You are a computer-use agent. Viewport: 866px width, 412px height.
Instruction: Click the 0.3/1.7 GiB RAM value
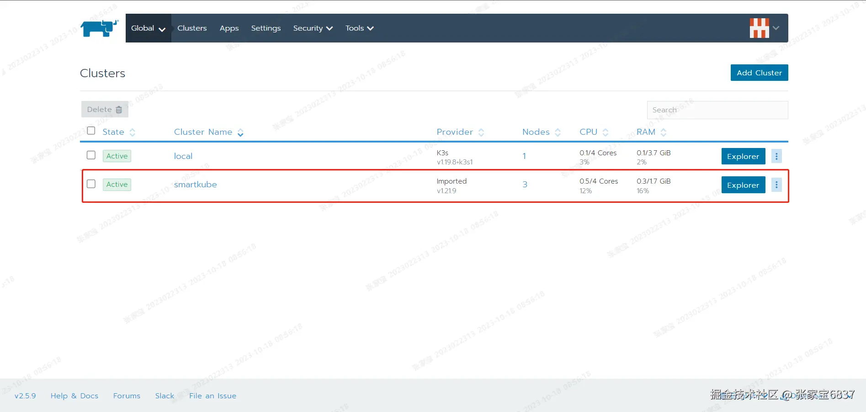pos(653,181)
